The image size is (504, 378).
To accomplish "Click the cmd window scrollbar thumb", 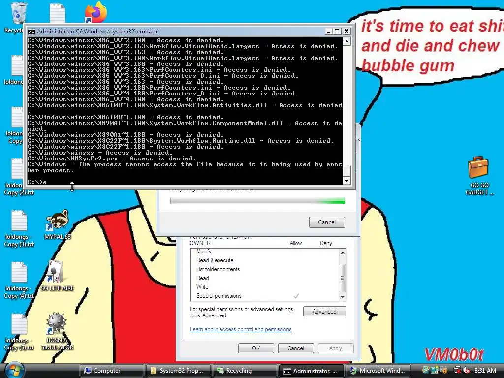I will click(x=346, y=171).
